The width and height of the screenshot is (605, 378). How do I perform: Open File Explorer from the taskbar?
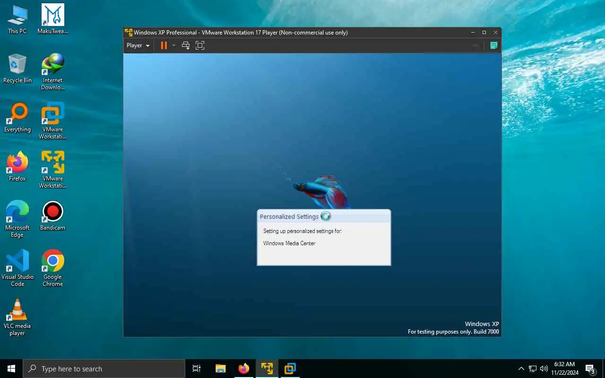coord(220,369)
